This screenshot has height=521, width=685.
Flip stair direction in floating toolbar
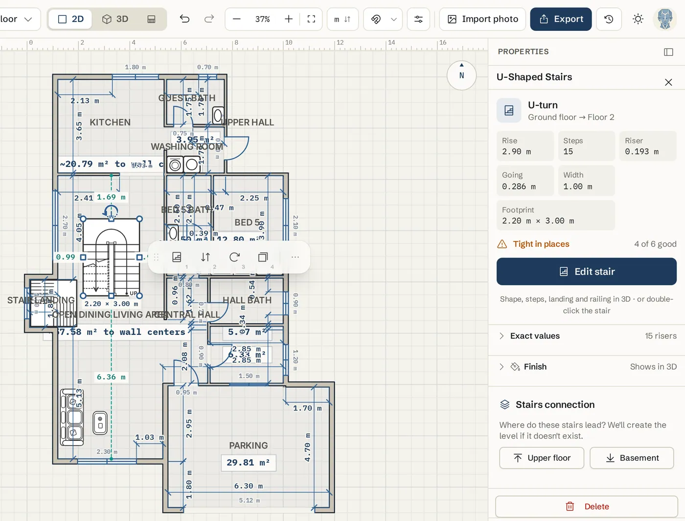(205, 257)
